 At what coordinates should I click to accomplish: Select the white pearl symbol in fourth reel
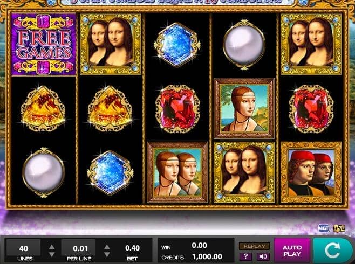coord(244,45)
